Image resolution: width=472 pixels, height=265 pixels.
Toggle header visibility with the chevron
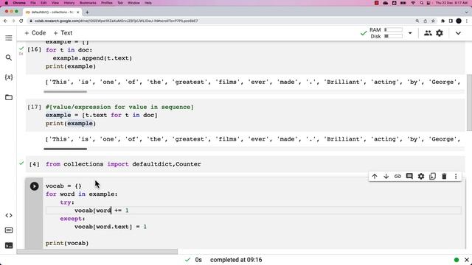458,33
